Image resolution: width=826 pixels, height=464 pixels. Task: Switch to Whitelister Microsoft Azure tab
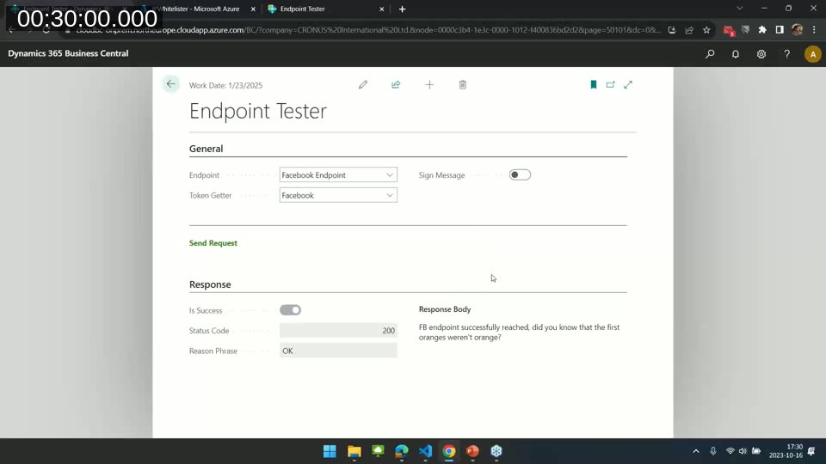198,9
